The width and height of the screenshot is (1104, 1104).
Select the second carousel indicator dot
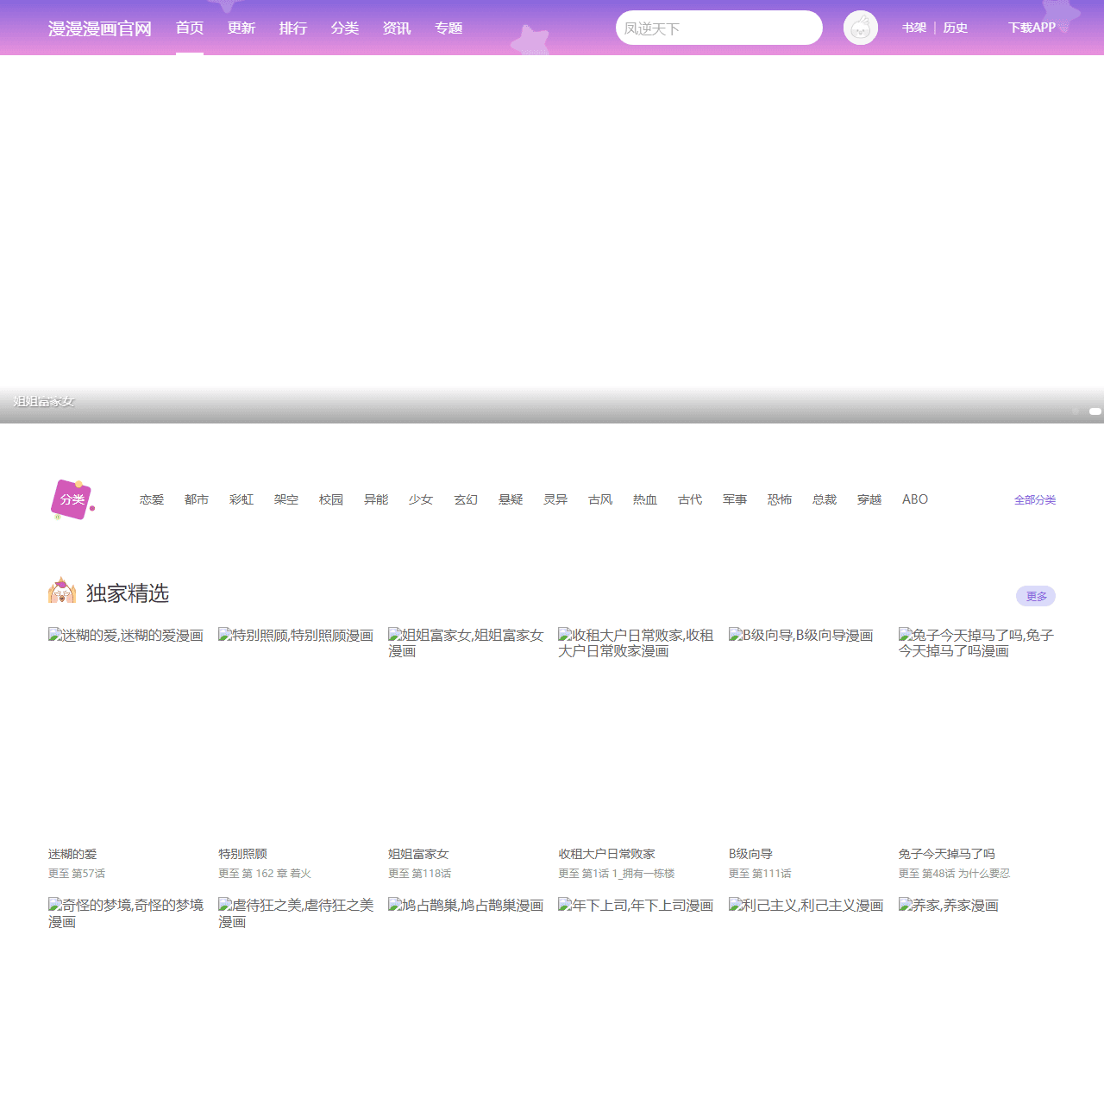1095,411
